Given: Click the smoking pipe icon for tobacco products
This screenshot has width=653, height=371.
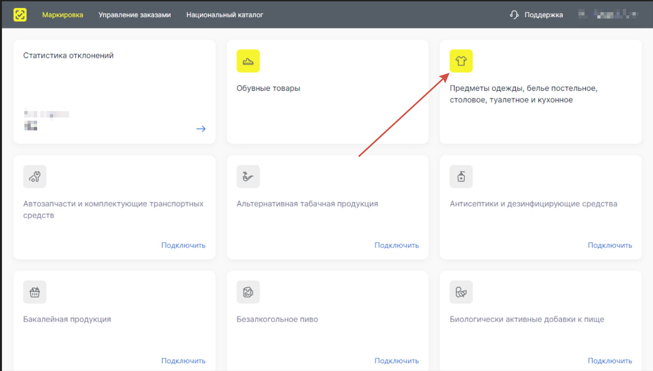Looking at the screenshot, I should (x=248, y=177).
